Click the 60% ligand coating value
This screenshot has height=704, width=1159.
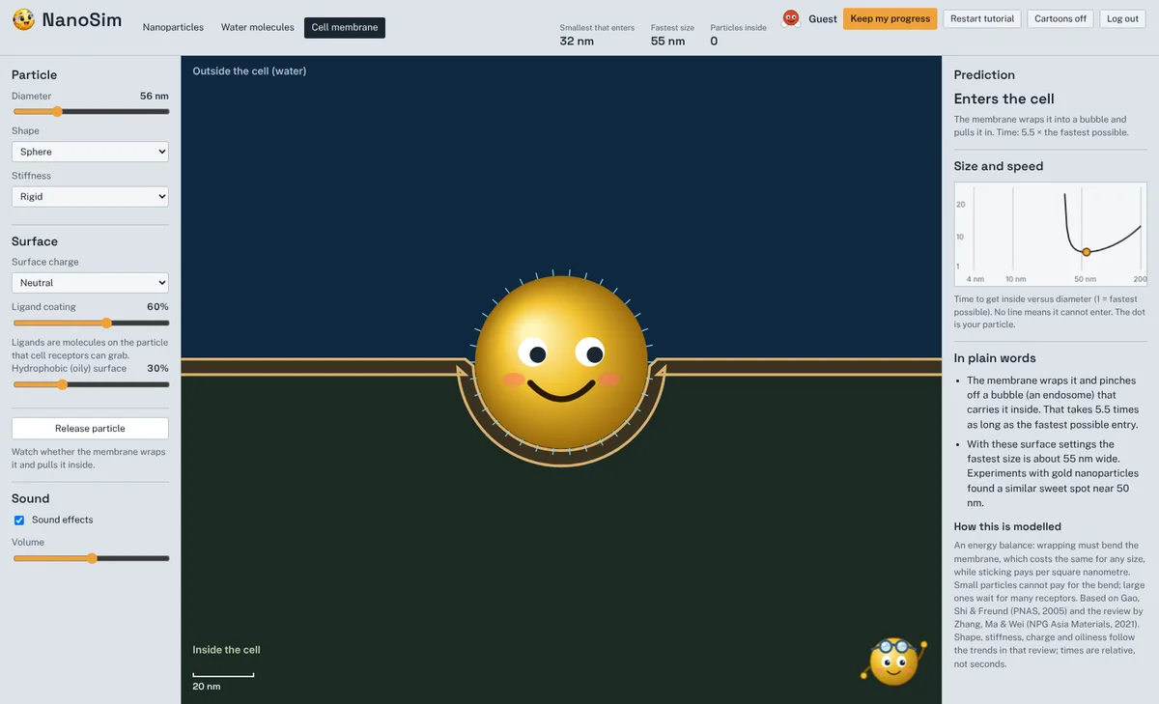point(157,307)
